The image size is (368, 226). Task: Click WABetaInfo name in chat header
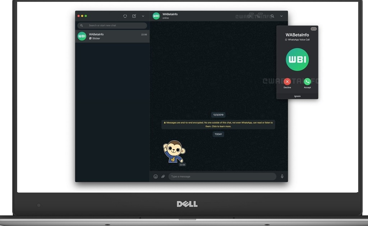170,14
